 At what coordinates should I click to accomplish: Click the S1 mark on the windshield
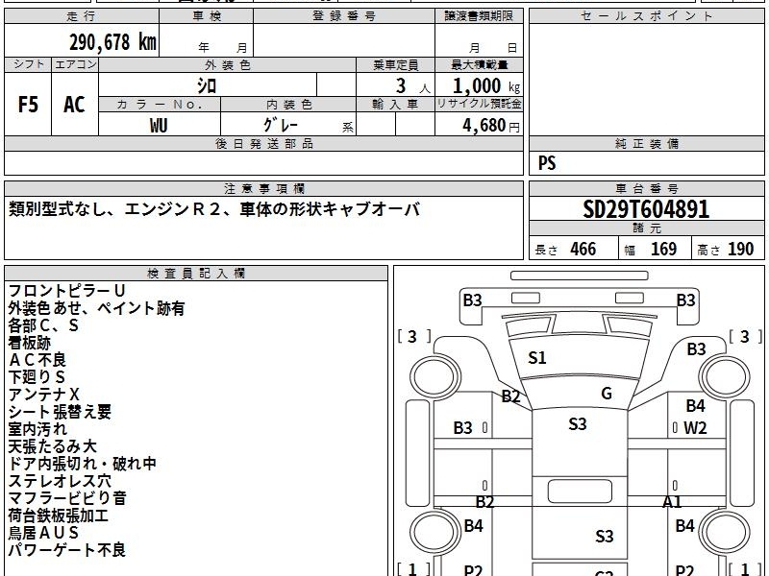[x=537, y=358]
